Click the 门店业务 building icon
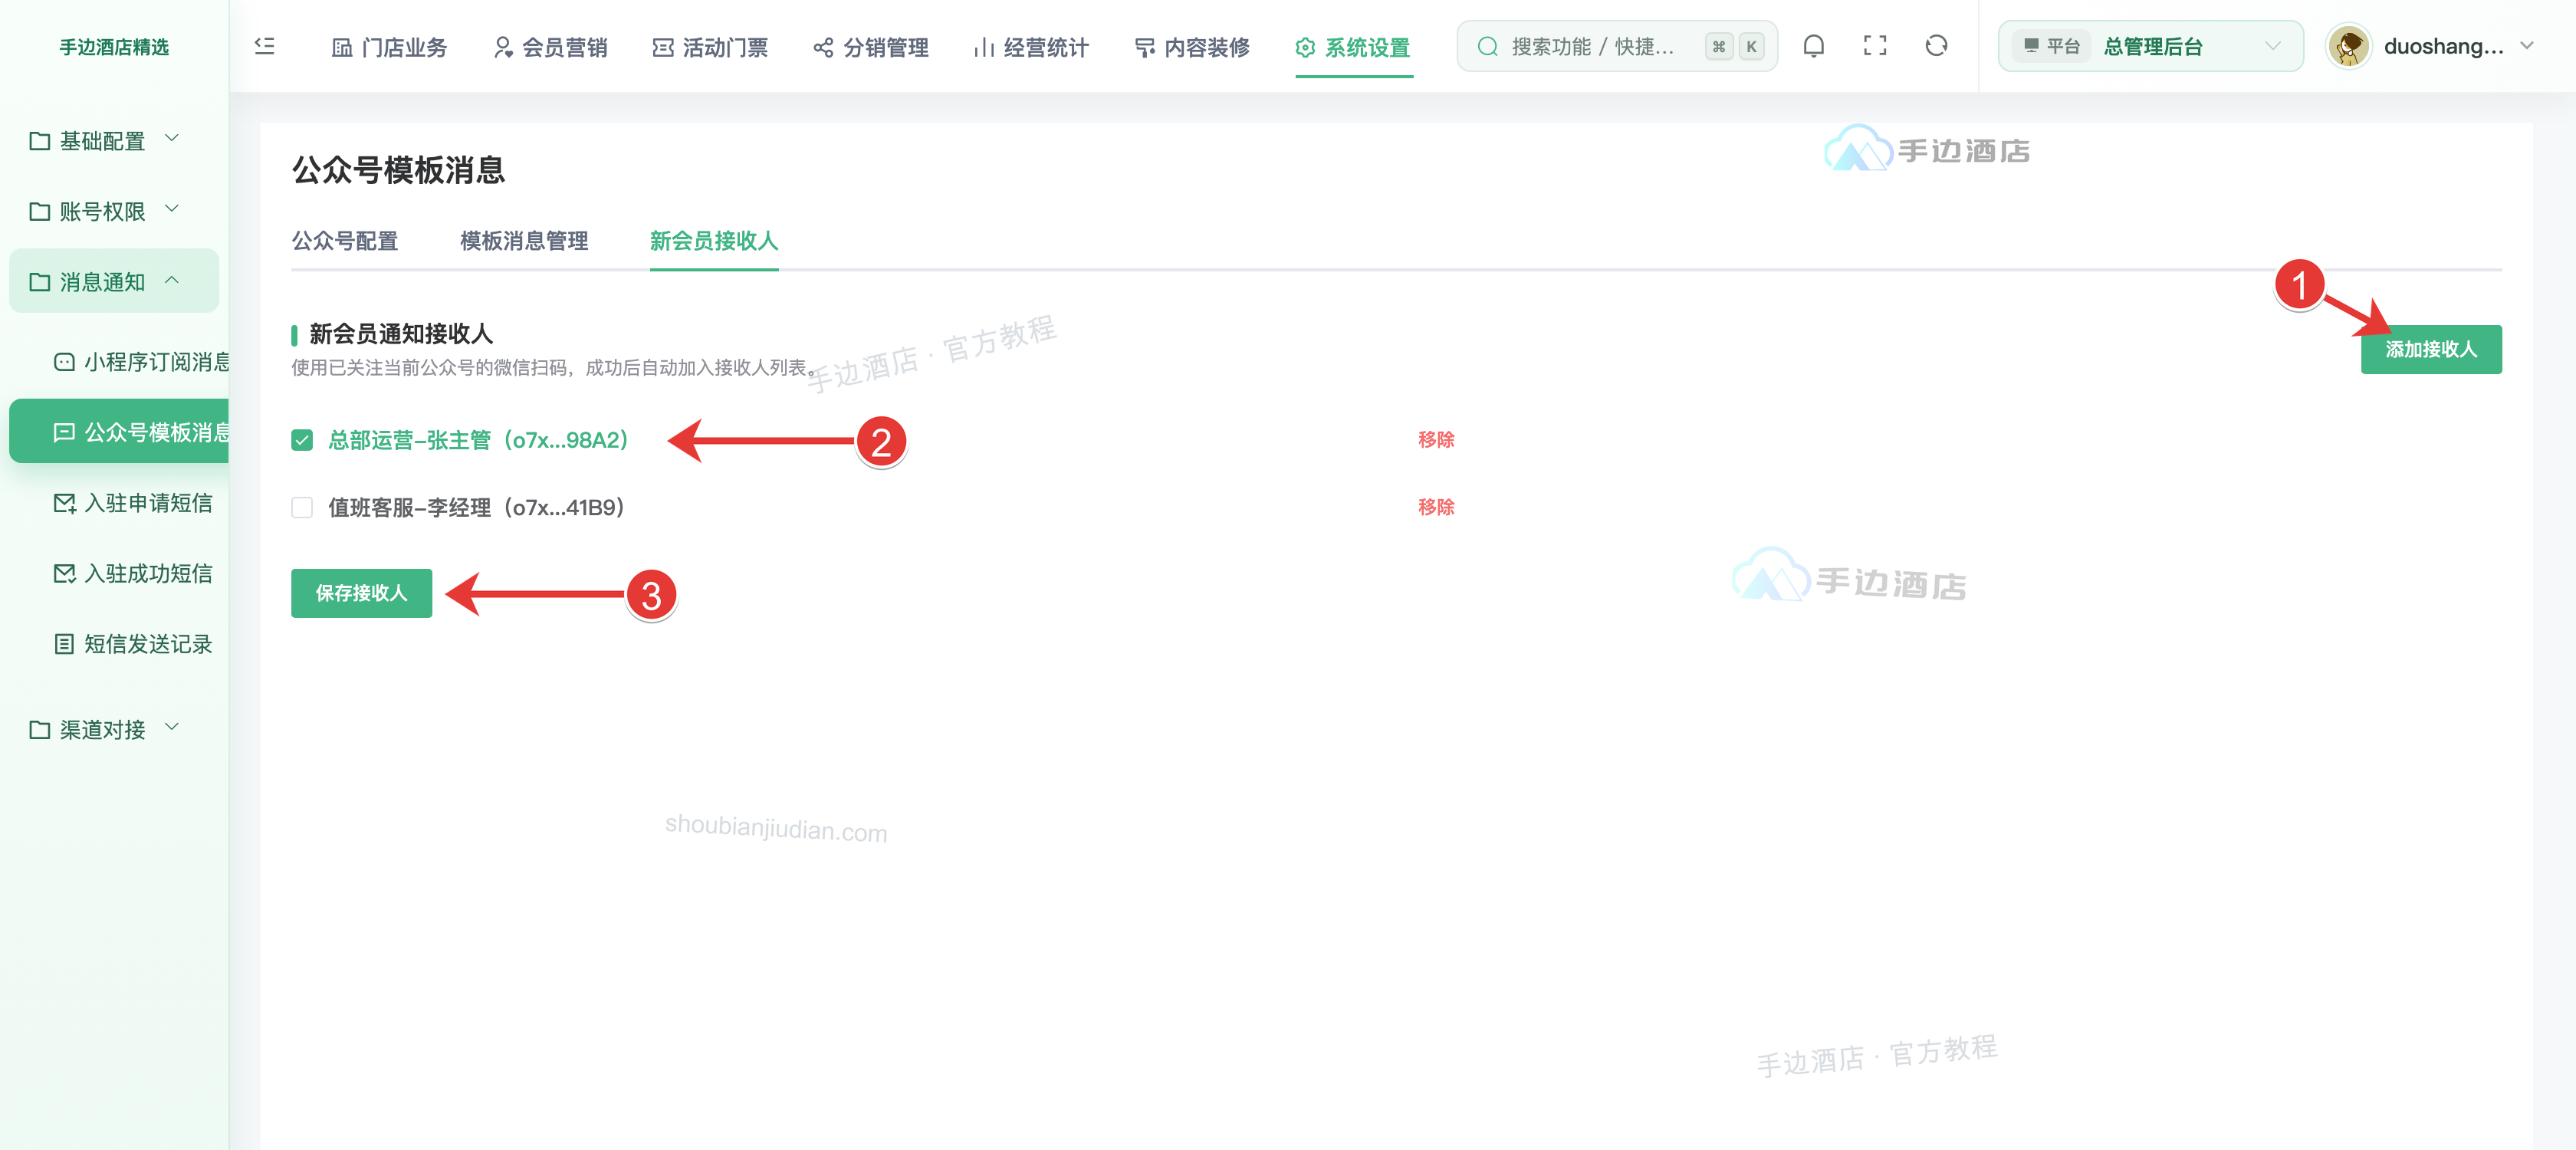Screen dimensions: 2576x1150 click(342, 47)
